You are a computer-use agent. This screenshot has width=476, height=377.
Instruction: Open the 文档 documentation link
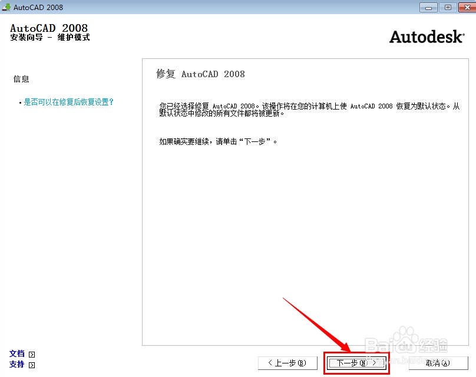[x=17, y=353]
